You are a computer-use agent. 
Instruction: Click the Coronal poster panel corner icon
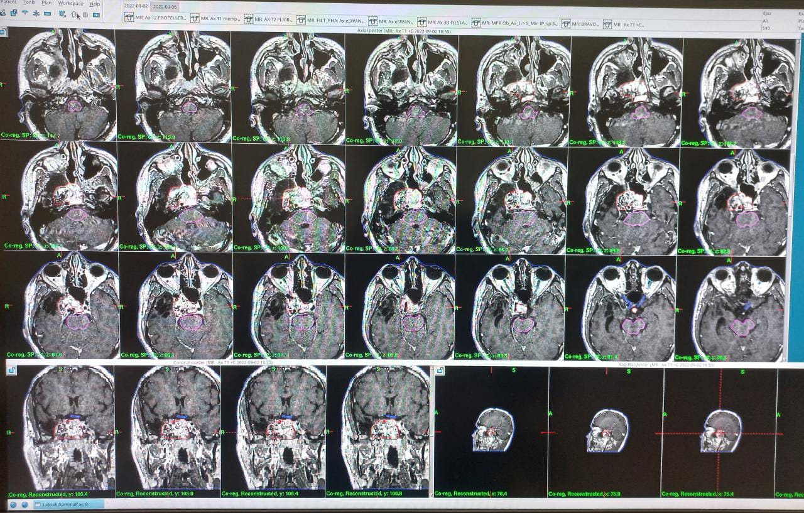click(x=12, y=370)
